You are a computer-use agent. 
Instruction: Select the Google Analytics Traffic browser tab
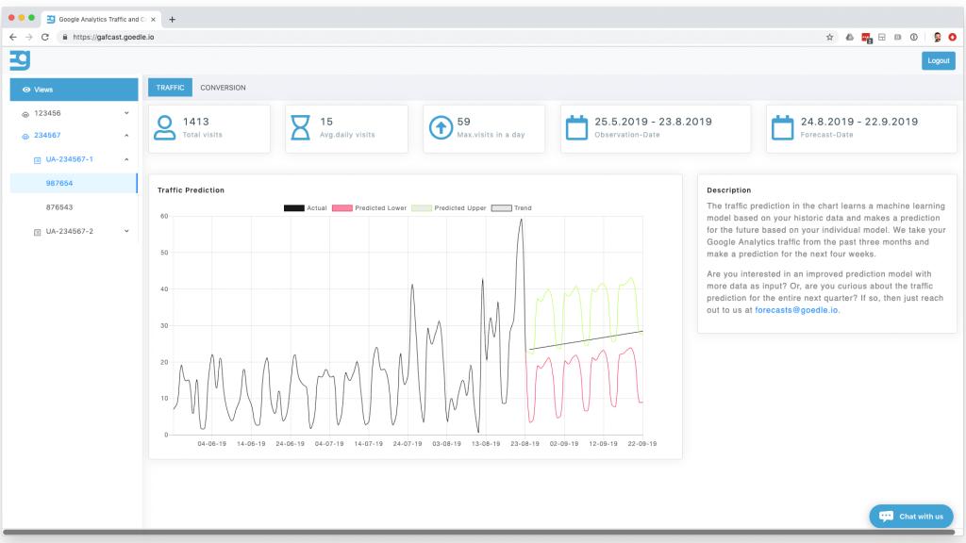pyautogui.click(x=100, y=20)
